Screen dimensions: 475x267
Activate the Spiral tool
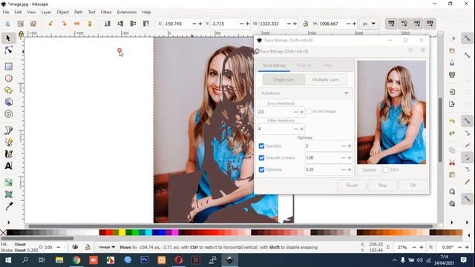coord(8,114)
